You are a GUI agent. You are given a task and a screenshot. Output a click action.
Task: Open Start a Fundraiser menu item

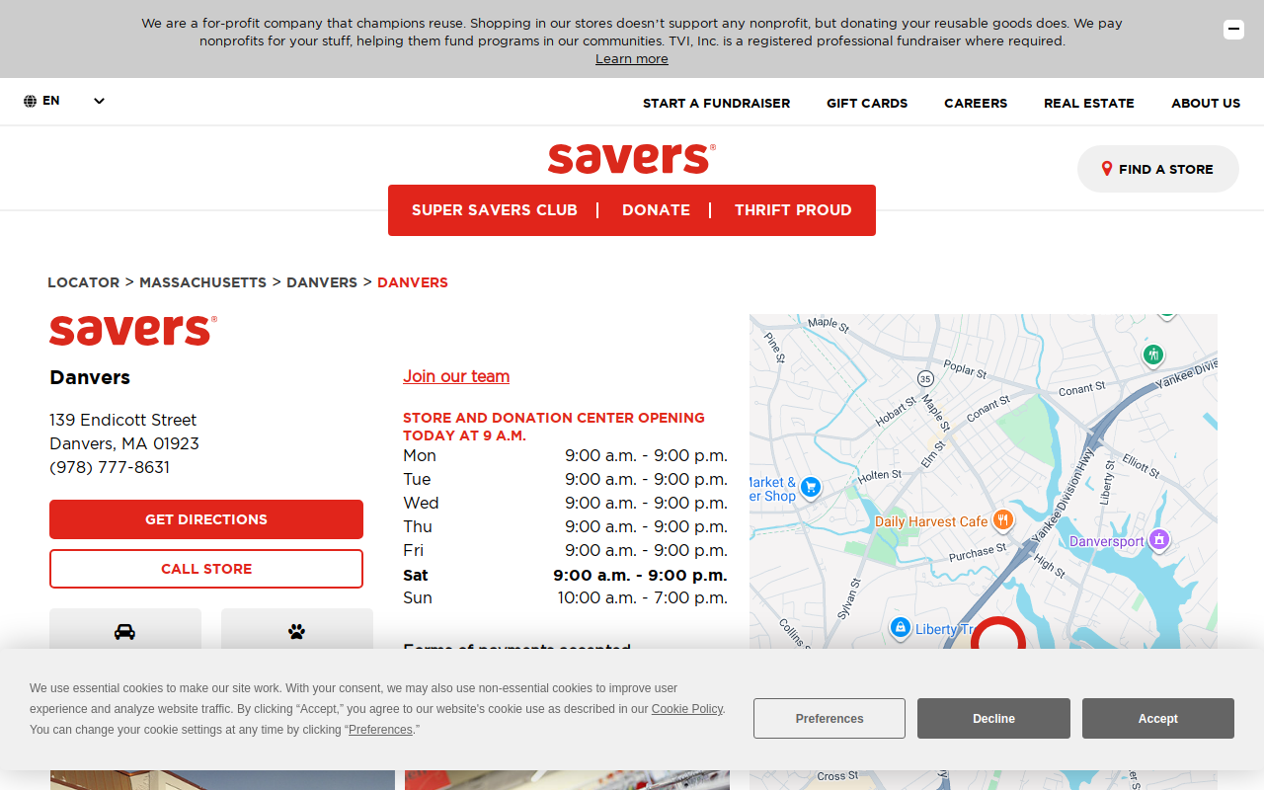coord(716,103)
